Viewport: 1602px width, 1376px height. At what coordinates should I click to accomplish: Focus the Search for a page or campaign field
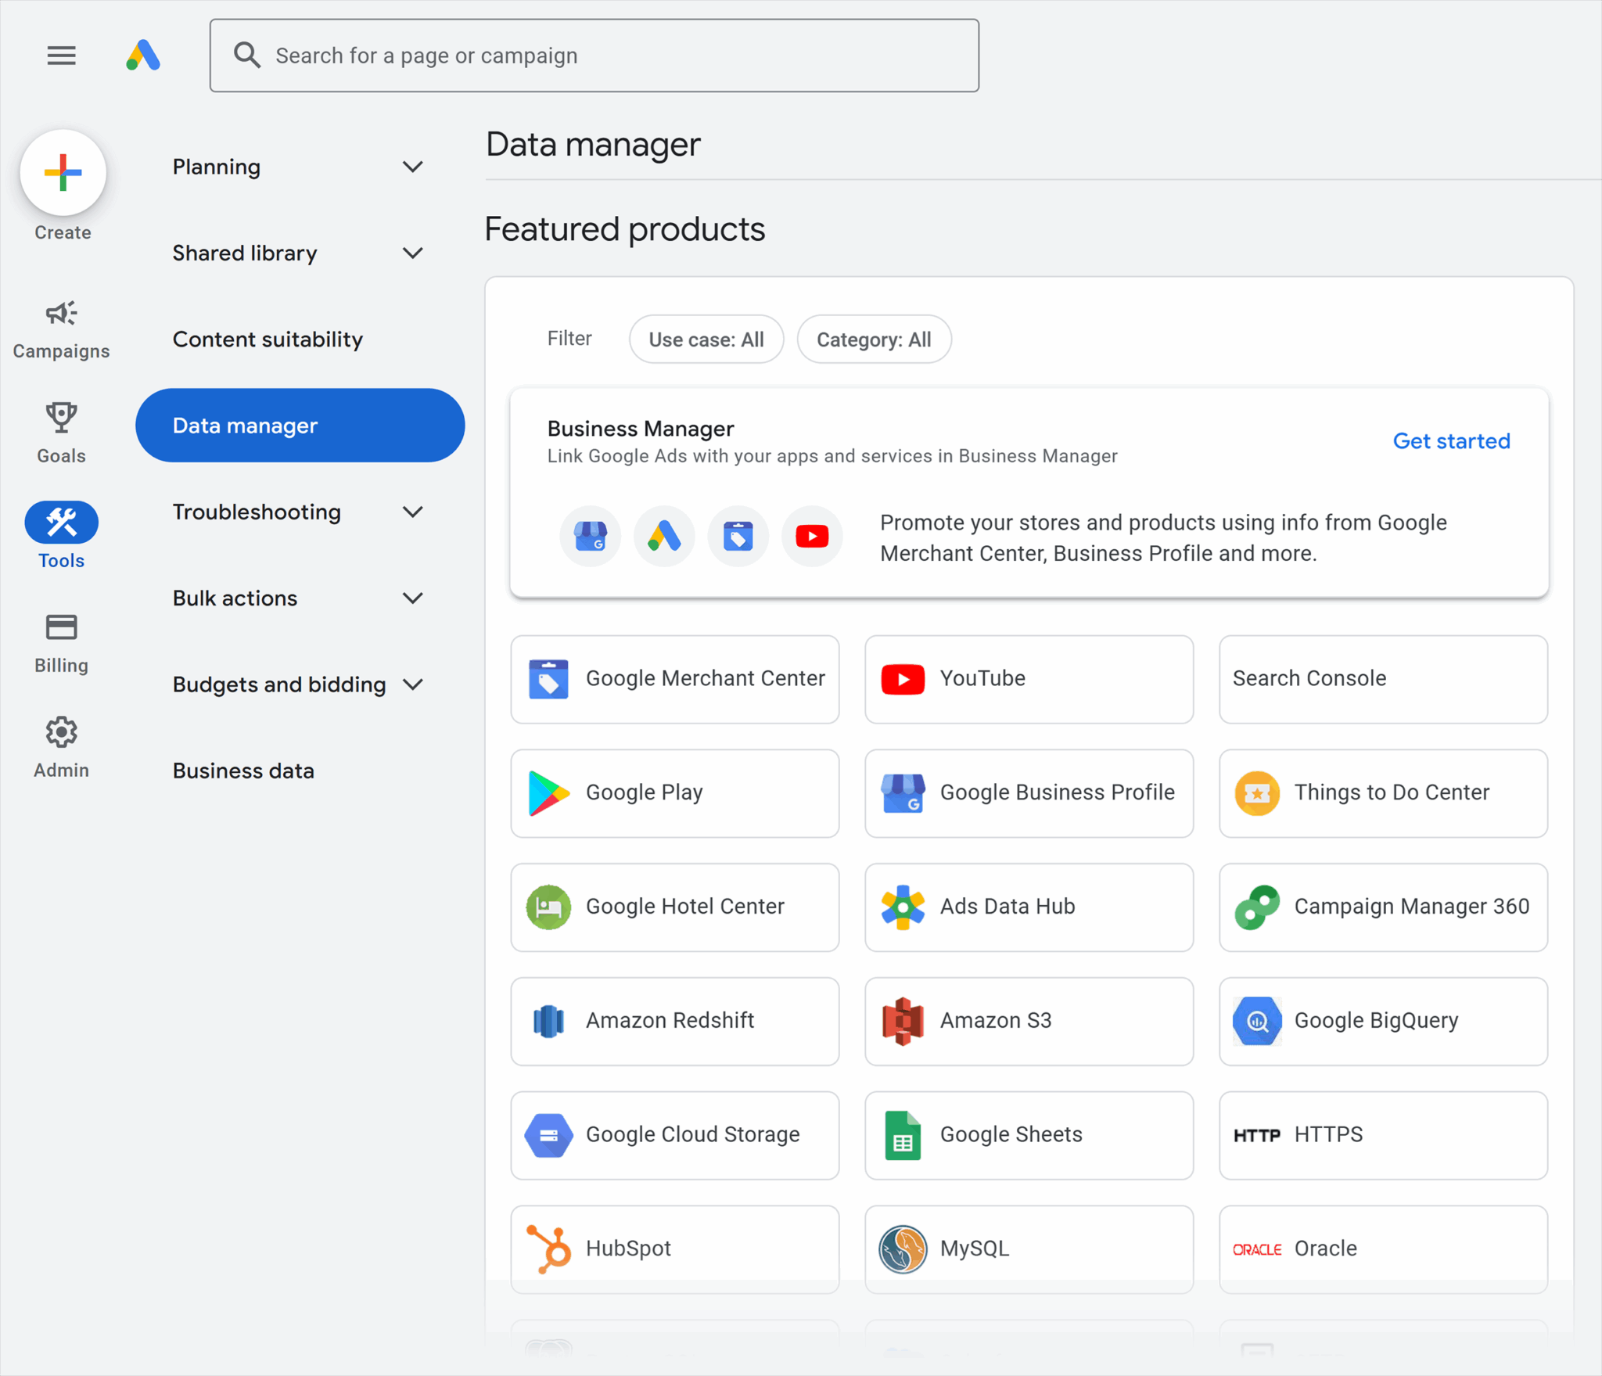pos(594,56)
